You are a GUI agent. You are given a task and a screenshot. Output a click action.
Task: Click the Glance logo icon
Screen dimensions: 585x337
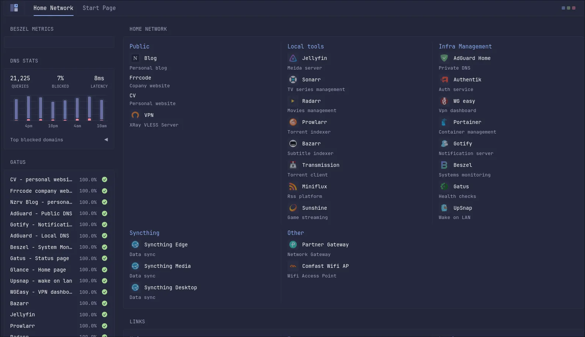pyautogui.click(x=14, y=8)
